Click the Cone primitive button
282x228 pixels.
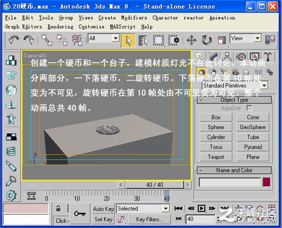point(253,117)
